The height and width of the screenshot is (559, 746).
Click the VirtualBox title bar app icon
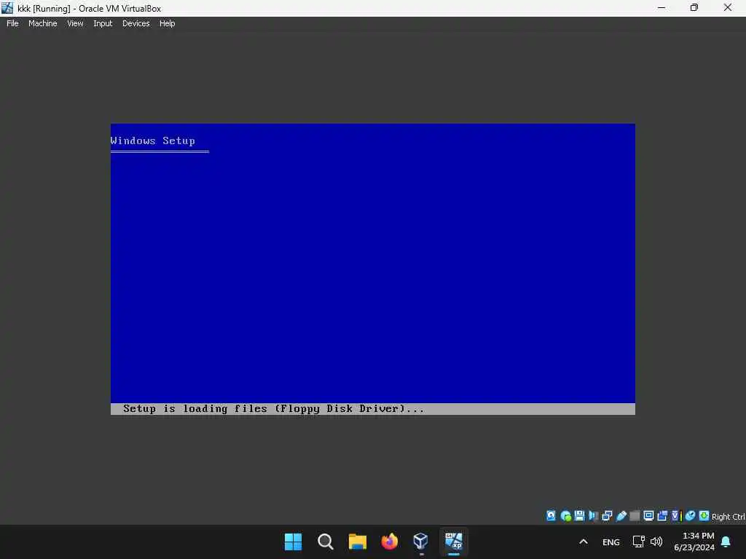click(x=7, y=7)
